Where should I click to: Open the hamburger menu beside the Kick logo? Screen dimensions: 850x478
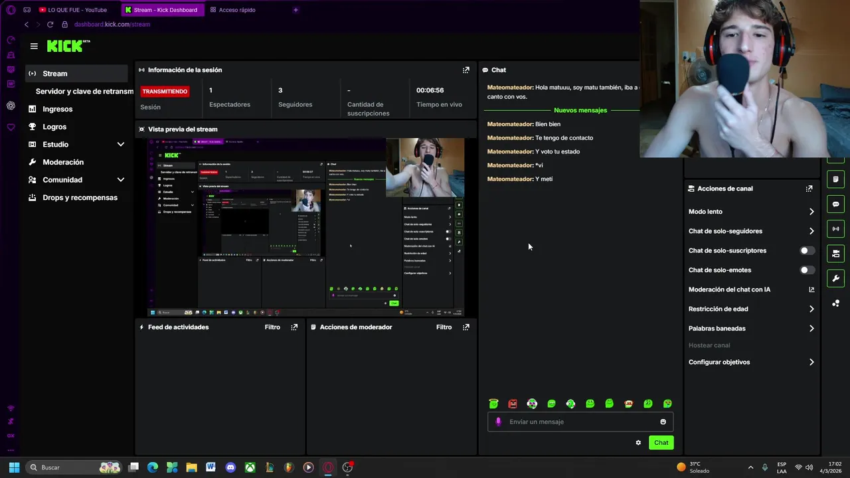coord(34,46)
